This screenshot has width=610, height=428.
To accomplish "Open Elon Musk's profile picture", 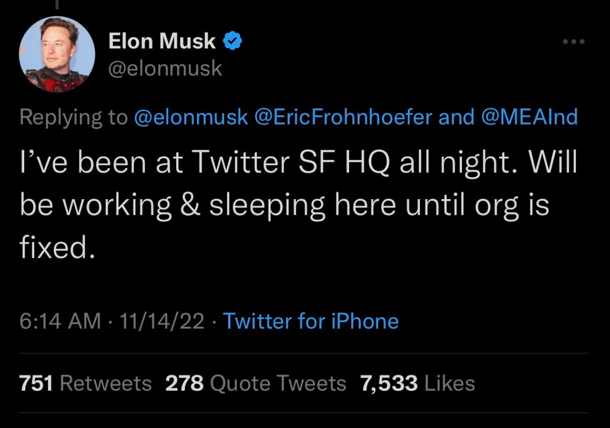I will click(57, 54).
